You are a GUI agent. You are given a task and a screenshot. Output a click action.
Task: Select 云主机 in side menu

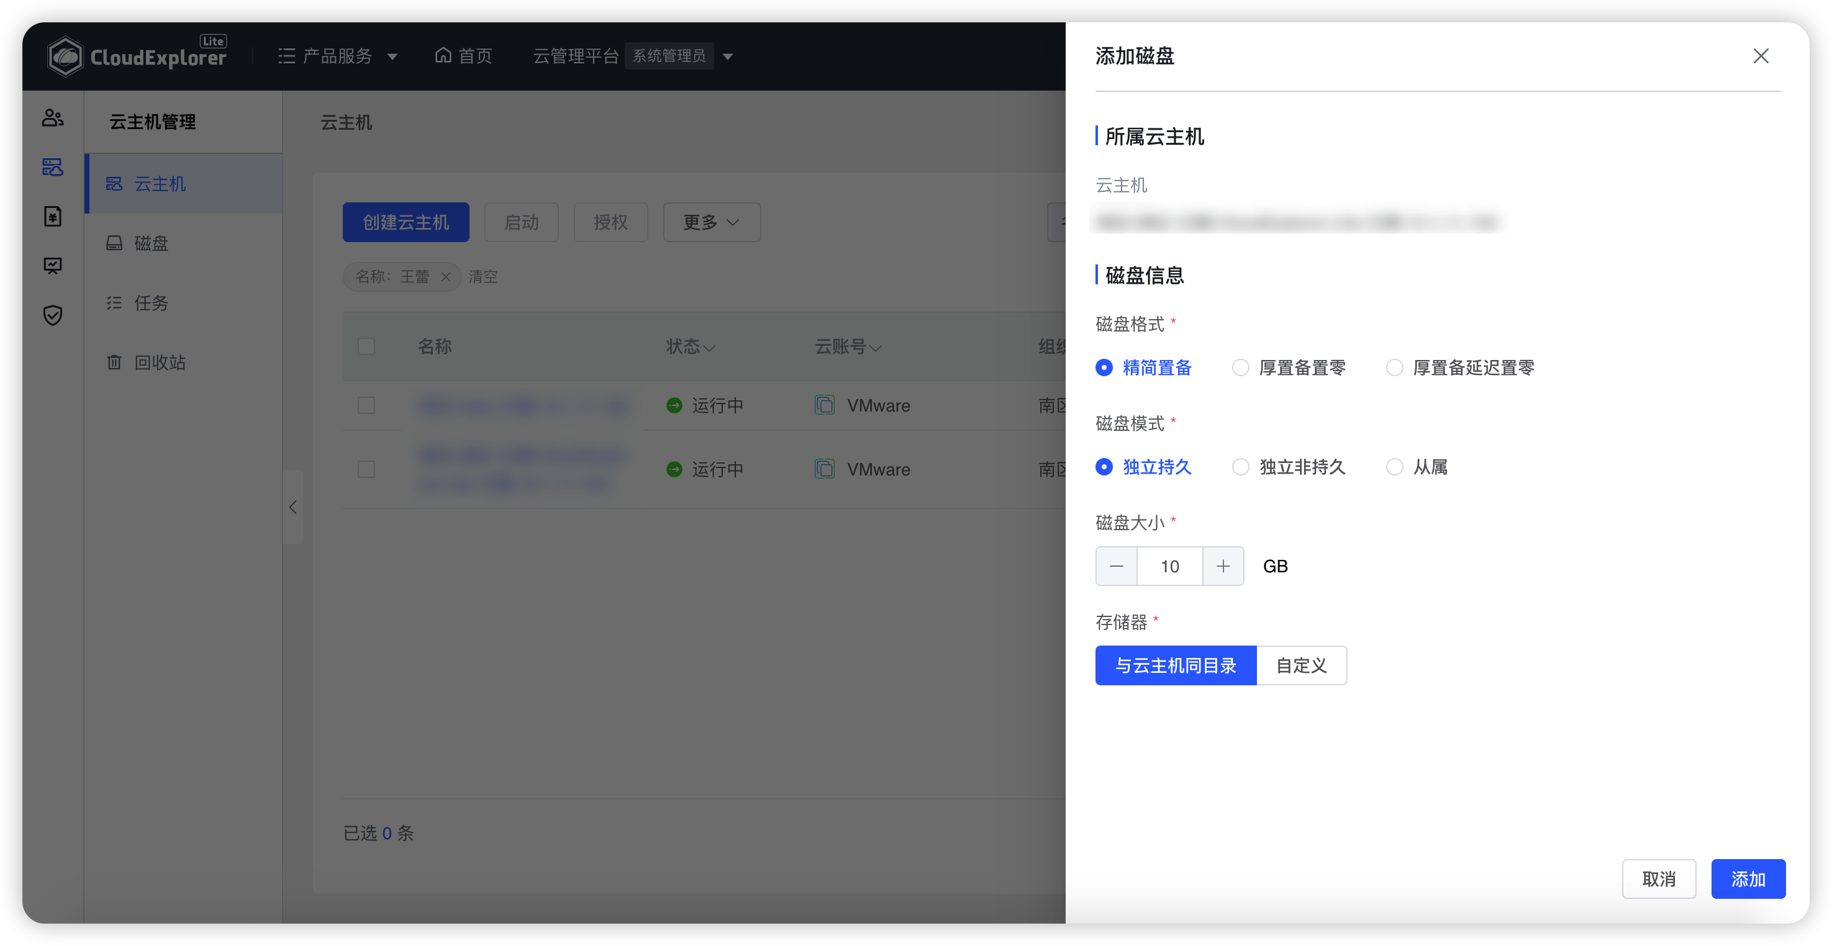point(183,183)
